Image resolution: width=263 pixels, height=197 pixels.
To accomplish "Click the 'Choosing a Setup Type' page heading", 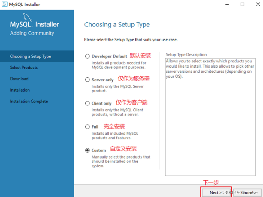I will 117,25.
